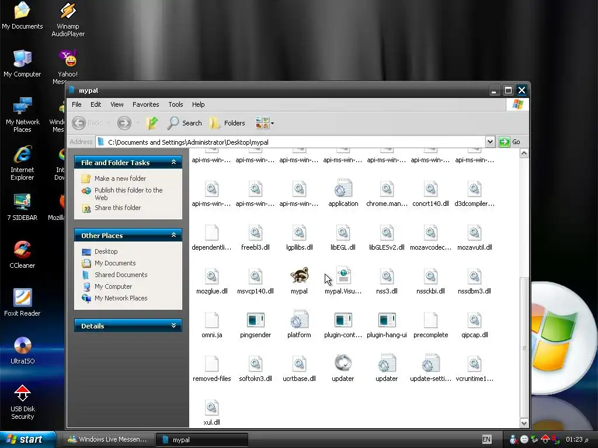Open the Favorites menu
This screenshot has height=448, width=598.
point(145,104)
